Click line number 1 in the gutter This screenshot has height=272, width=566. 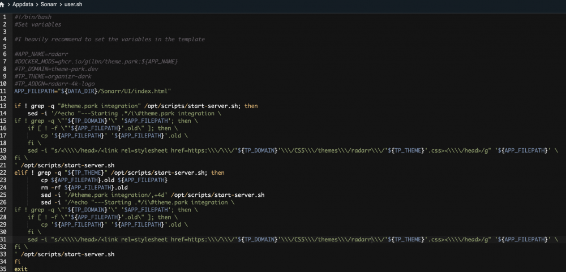click(5, 17)
